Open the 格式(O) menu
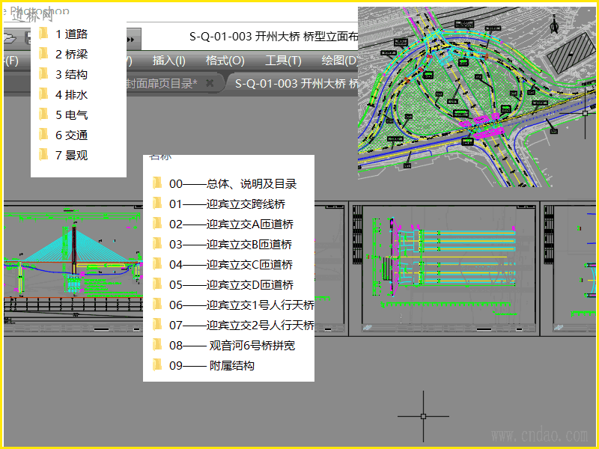The width and height of the screenshot is (599, 449). click(x=225, y=61)
